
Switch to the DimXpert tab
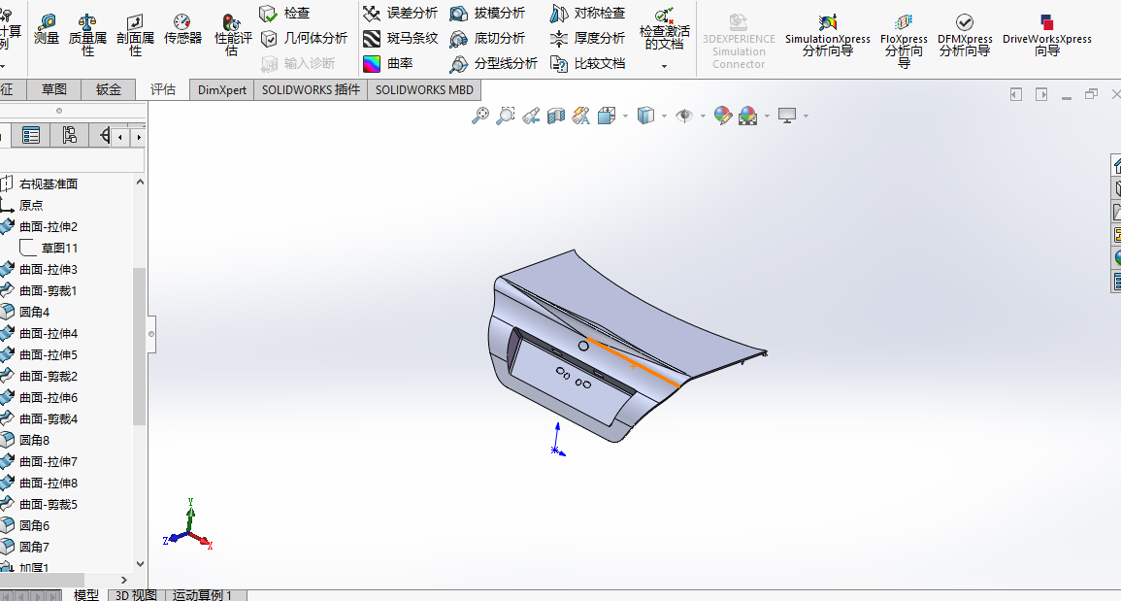point(221,90)
